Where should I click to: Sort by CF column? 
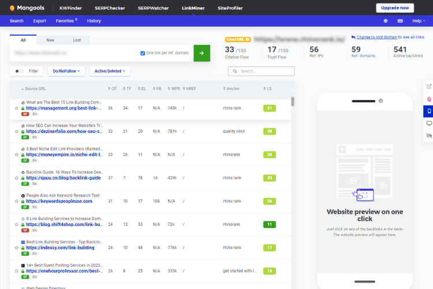tap(112, 89)
